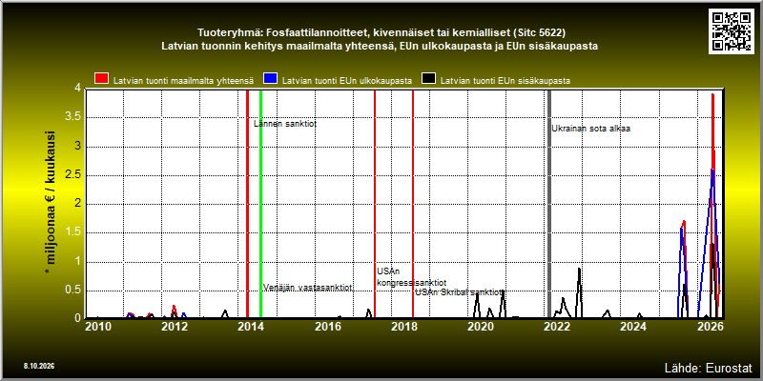Click the x-axis label 2020
The height and width of the screenshot is (381, 763).
tap(481, 326)
